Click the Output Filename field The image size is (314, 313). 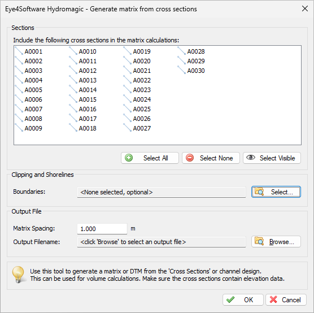[162, 242]
